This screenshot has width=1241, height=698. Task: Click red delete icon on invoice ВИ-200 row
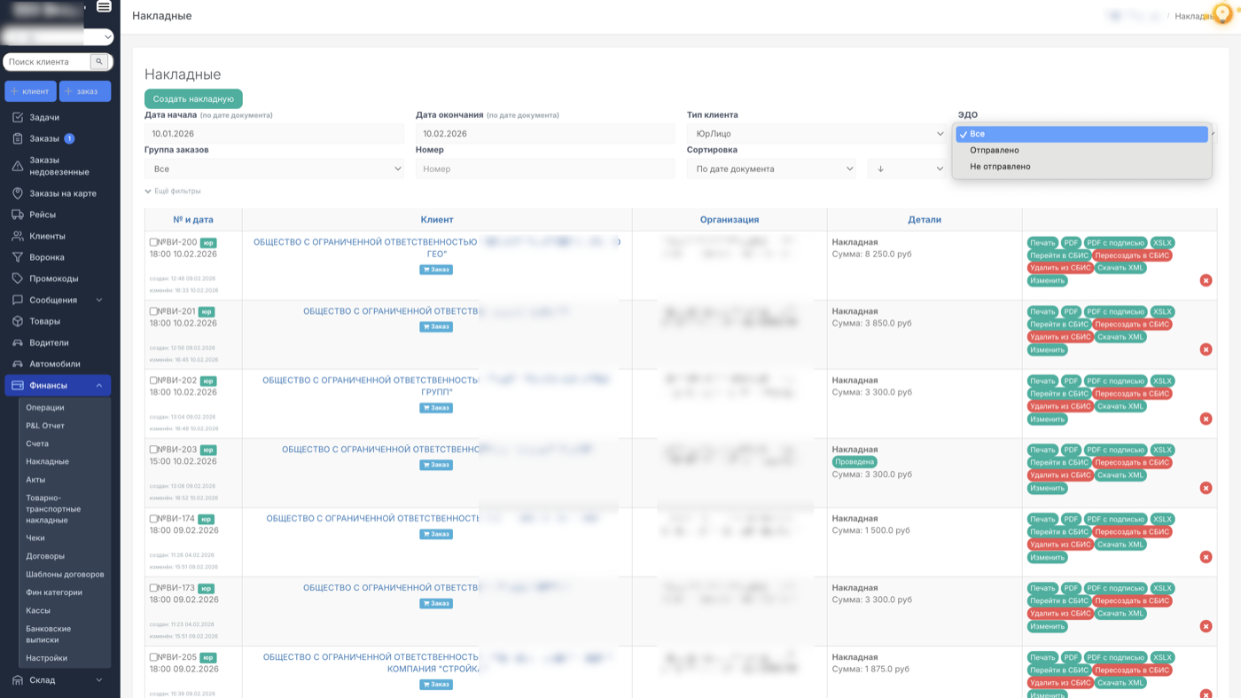click(x=1206, y=280)
